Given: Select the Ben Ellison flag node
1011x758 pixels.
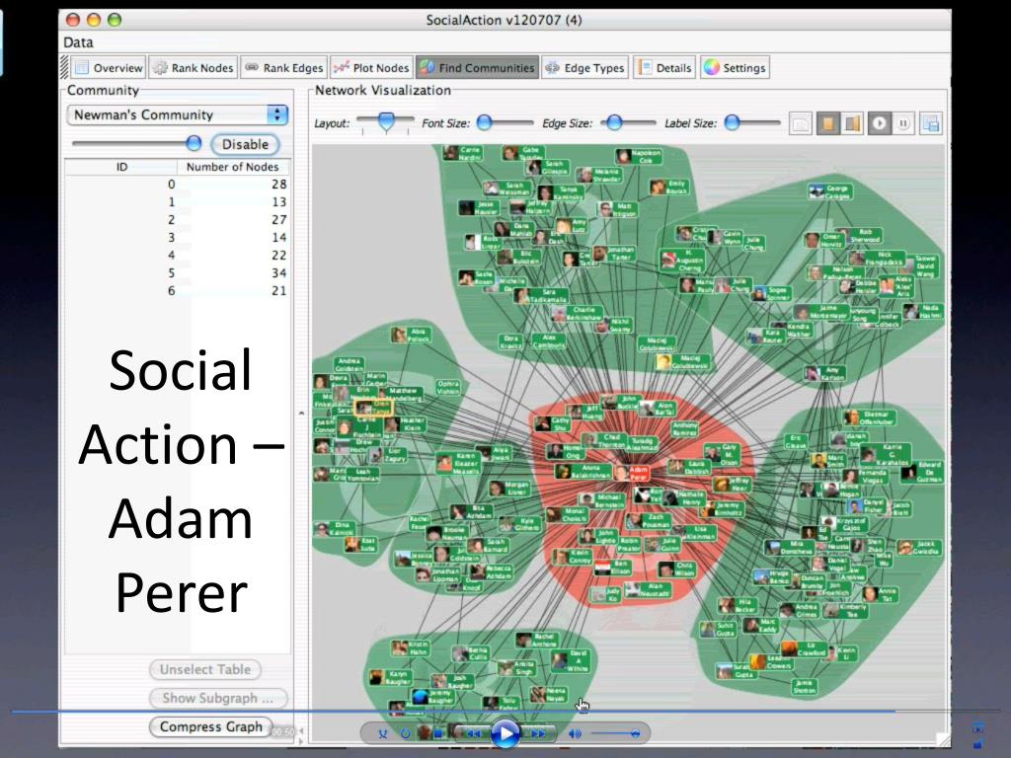Looking at the screenshot, I should [612, 568].
